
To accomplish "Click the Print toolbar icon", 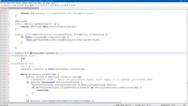I will [x=15, y=5].
